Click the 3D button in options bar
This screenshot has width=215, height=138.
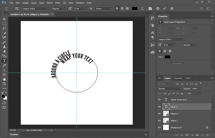[172, 9]
